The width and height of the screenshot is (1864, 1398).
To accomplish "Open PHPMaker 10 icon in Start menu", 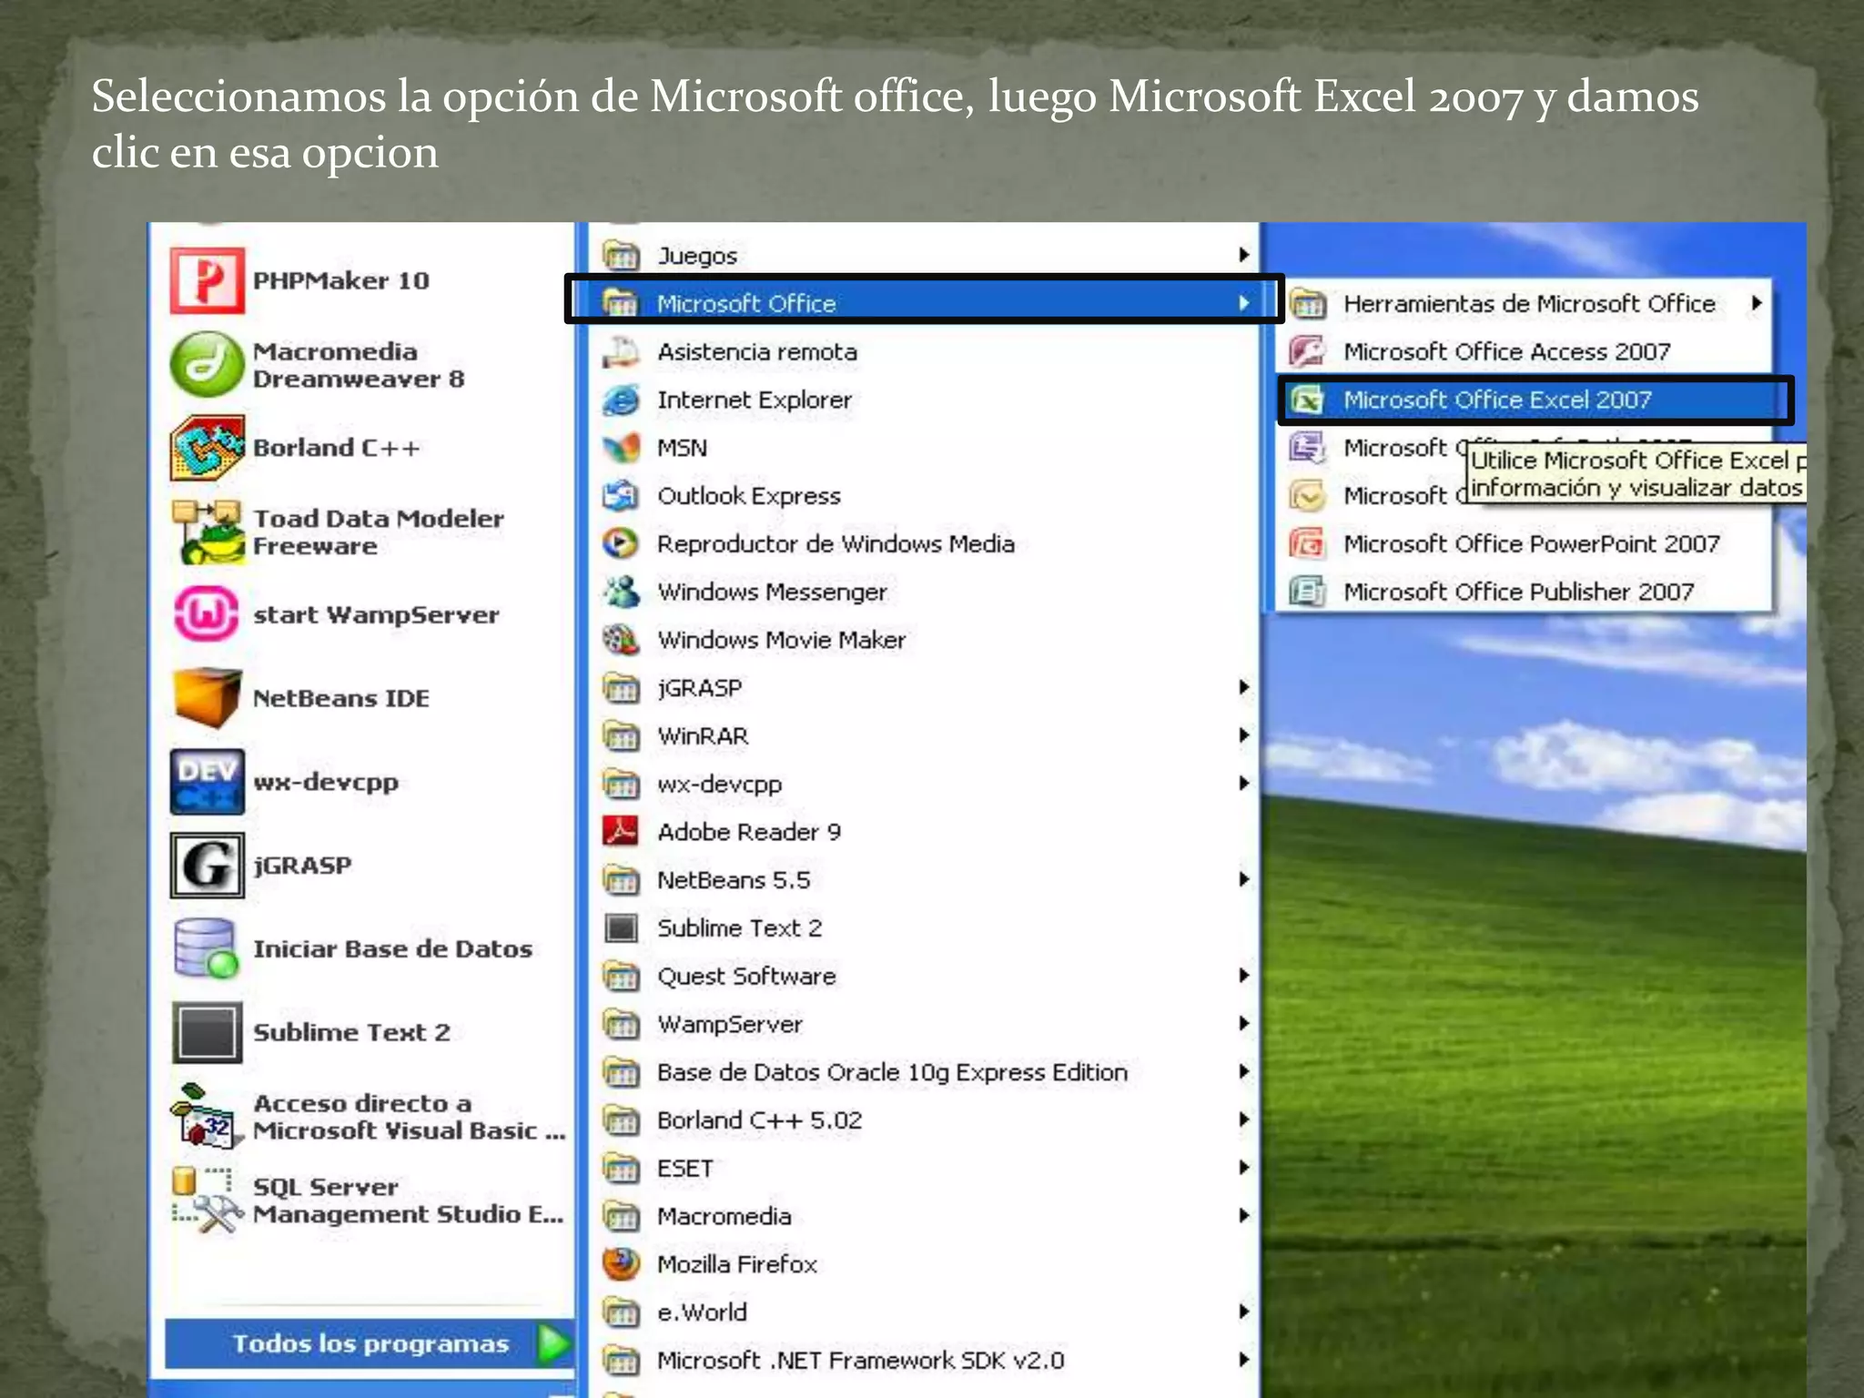I will (207, 280).
